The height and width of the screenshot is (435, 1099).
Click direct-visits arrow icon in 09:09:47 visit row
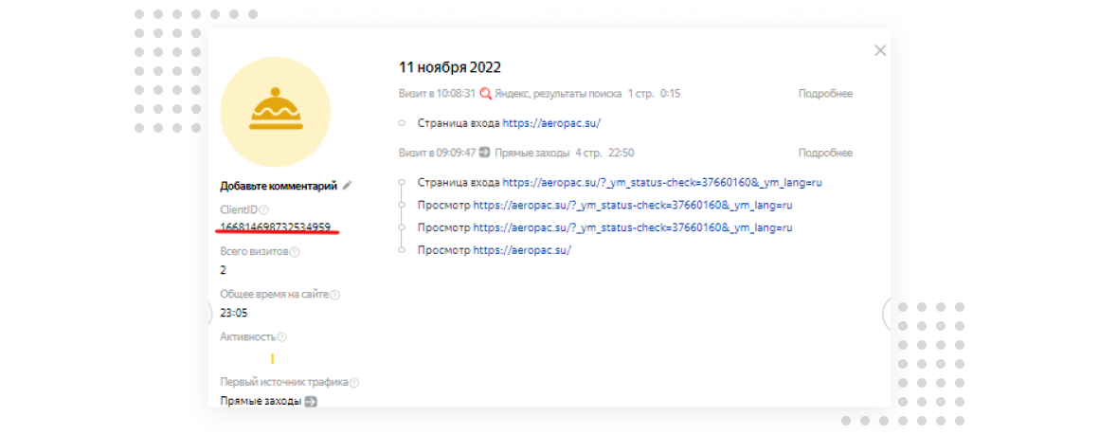[484, 153]
